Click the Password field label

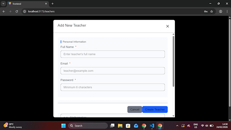pyautogui.click(x=67, y=80)
